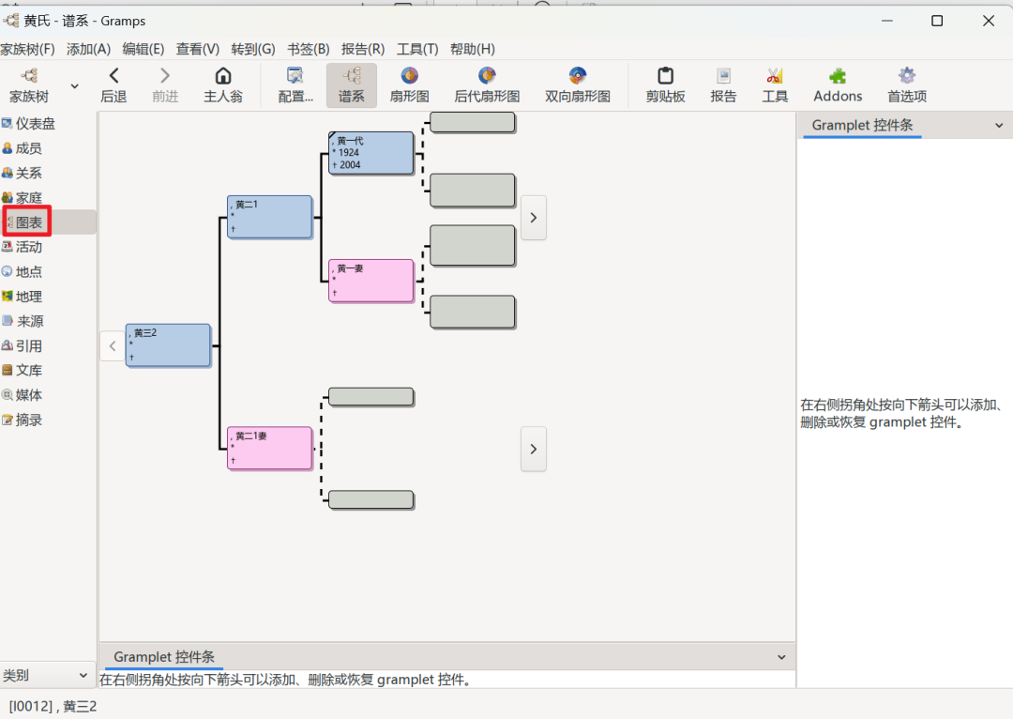Open the 书签(B) bookmarks menu

(x=308, y=49)
